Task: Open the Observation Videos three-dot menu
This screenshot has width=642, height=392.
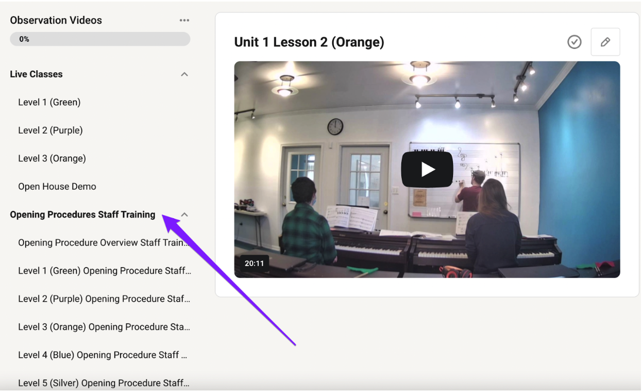Action: (x=184, y=21)
